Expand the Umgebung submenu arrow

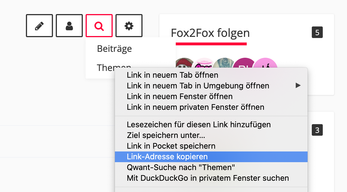point(298,86)
